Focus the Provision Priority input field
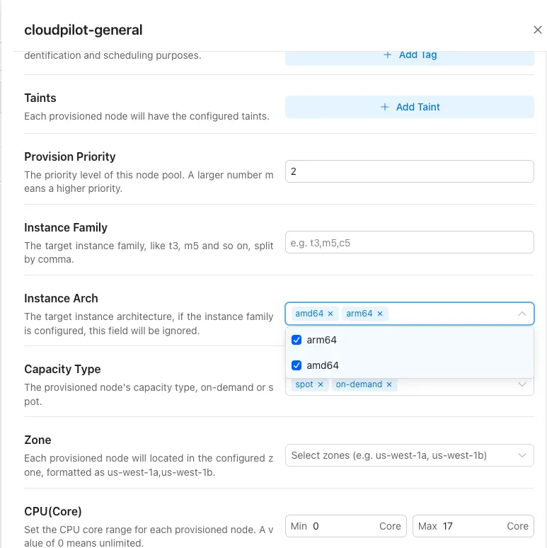Screen dimensions: 547x548 409,171
